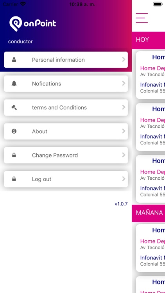The height and width of the screenshot is (293, 165).
Task: Click the chevron on the Change Password row
Action: [124, 155]
